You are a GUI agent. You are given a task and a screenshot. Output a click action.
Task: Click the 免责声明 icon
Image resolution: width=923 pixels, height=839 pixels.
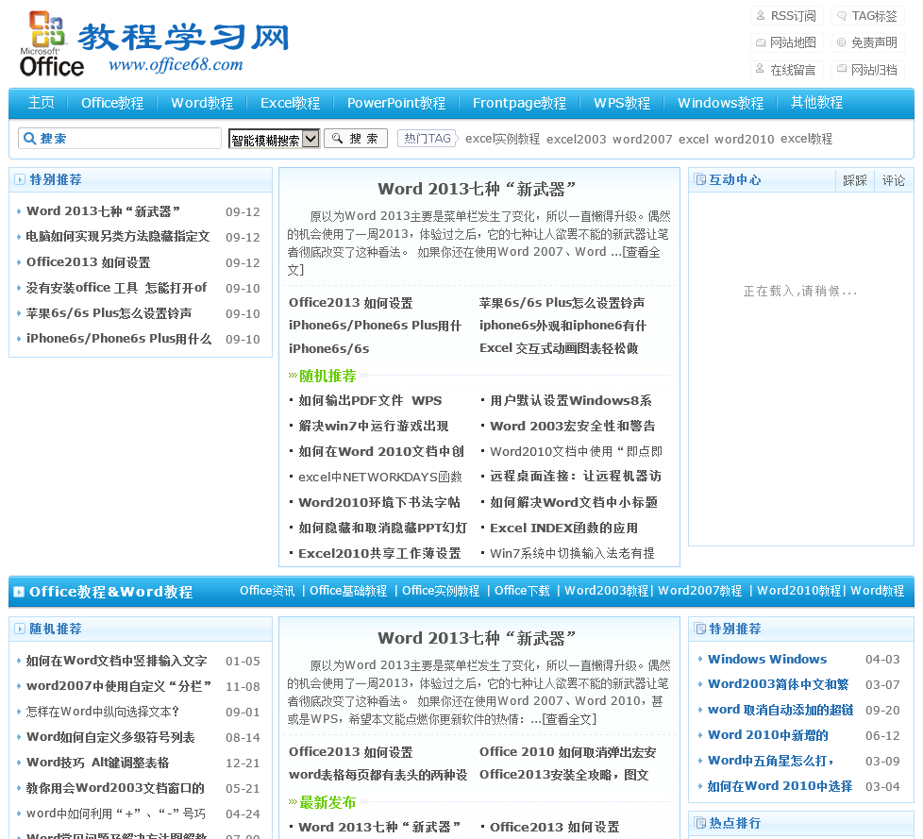point(841,42)
